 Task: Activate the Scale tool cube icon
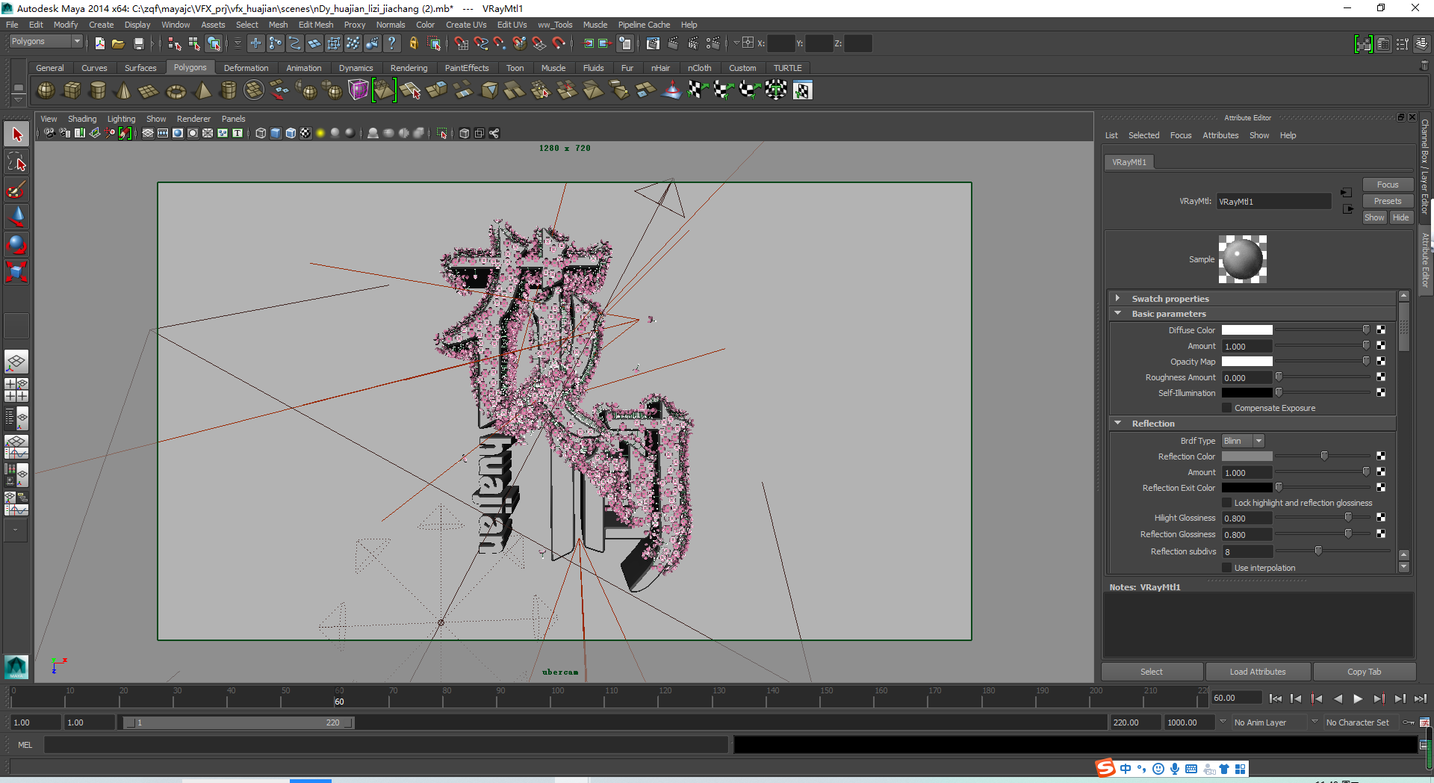[x=16, y=271]
